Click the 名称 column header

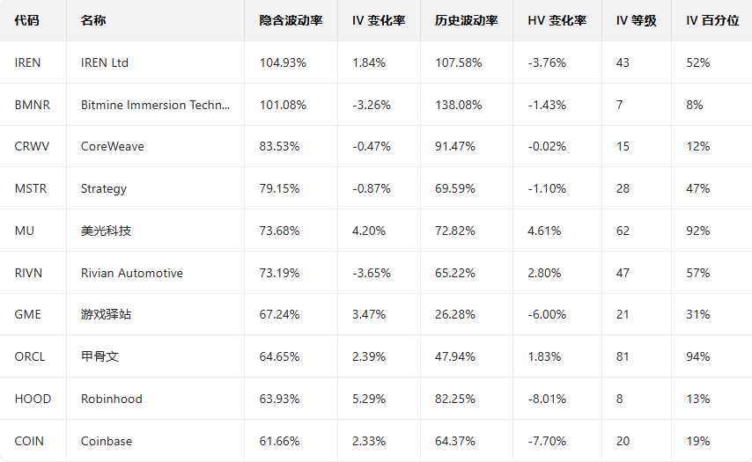tap(93, 20)
